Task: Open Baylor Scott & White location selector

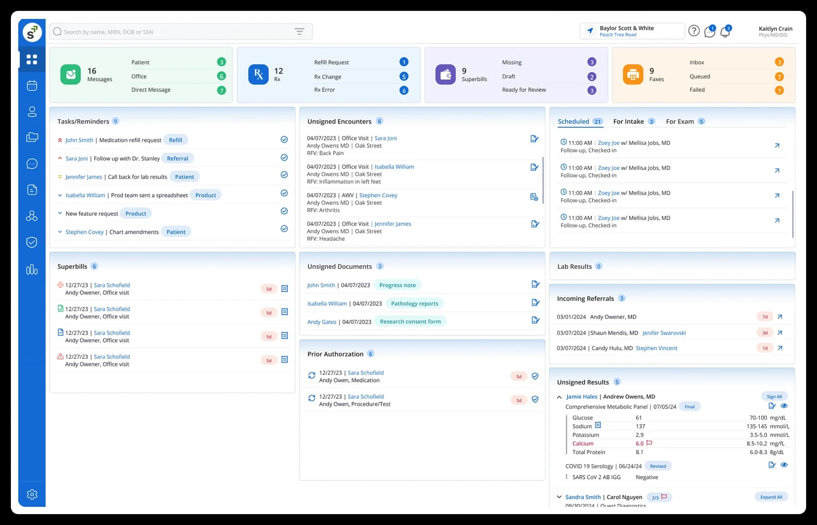Action: click(632, 31)
